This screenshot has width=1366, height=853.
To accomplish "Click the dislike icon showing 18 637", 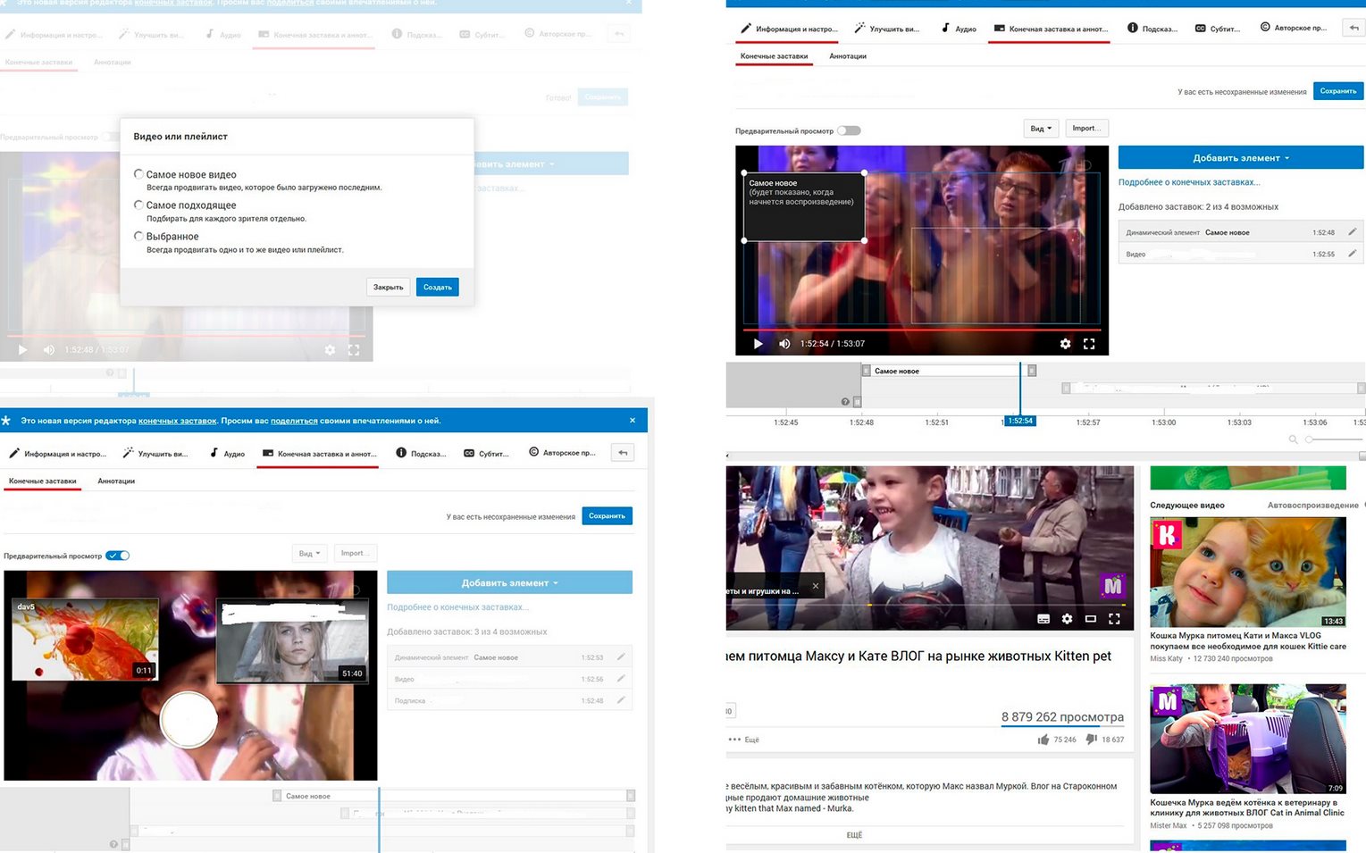I will [1091, 740].
